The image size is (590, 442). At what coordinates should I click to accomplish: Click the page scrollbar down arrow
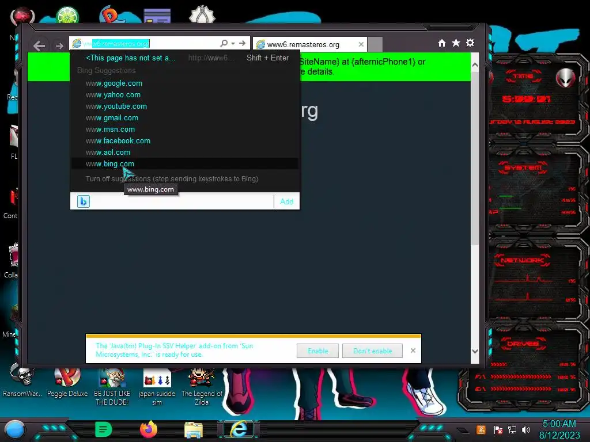tap(475, 351)
